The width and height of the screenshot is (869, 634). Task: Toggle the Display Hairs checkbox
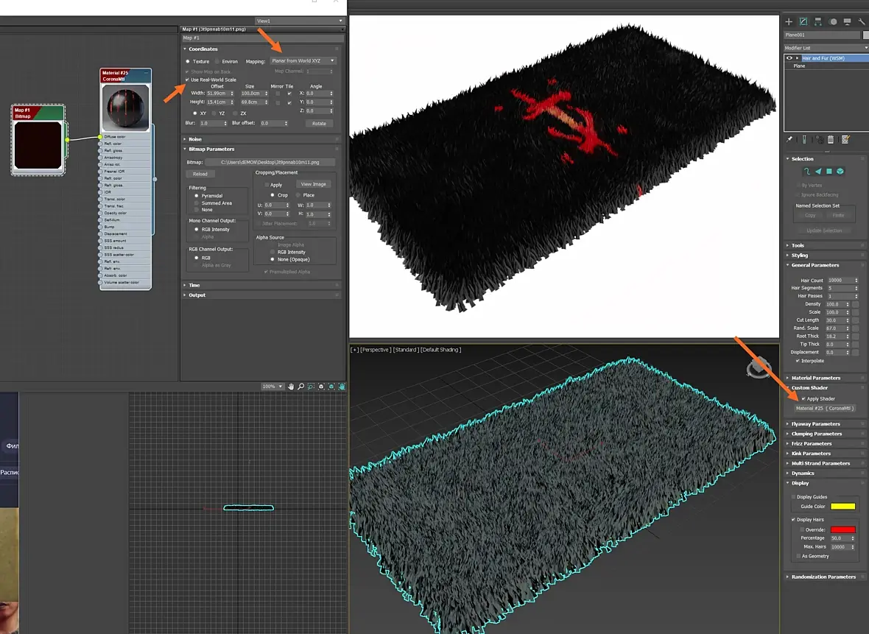[x=794, y=520]
